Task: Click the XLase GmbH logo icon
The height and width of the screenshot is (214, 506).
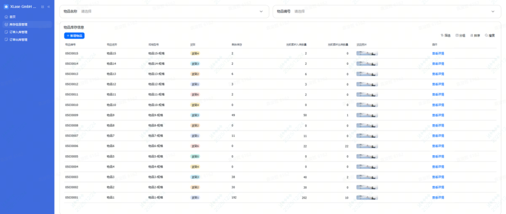Action: tap(5, 6)
